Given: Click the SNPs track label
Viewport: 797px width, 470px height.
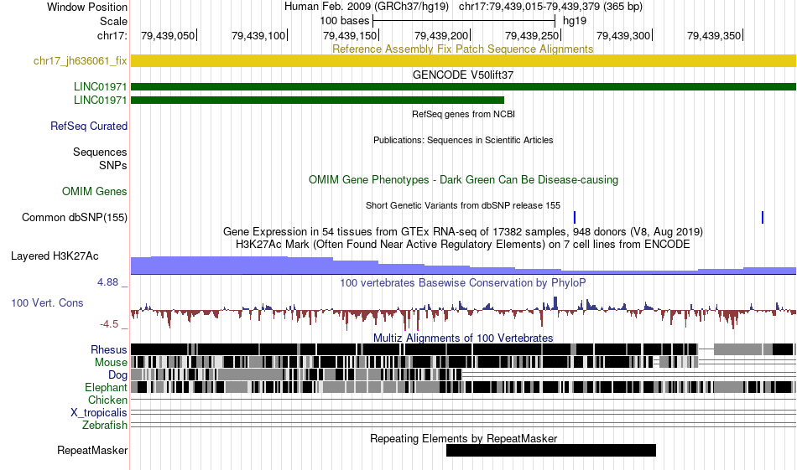Looking at the screenshot, I should pyautogui.click(x=113, y=166).
